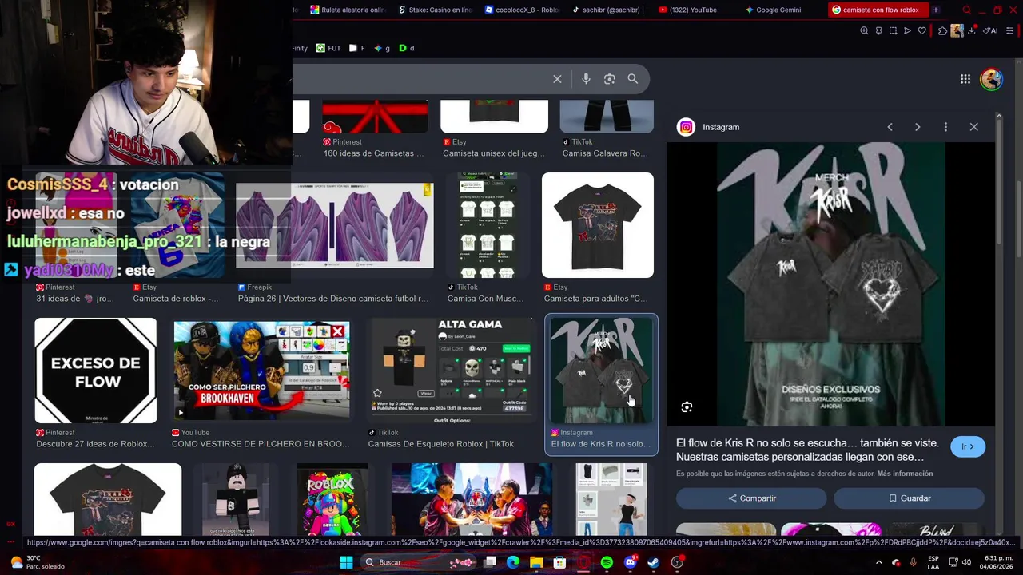Open El flow de Kris R title
The image size is (1023, 575).
pyautogui.click(x=807, y=450)
